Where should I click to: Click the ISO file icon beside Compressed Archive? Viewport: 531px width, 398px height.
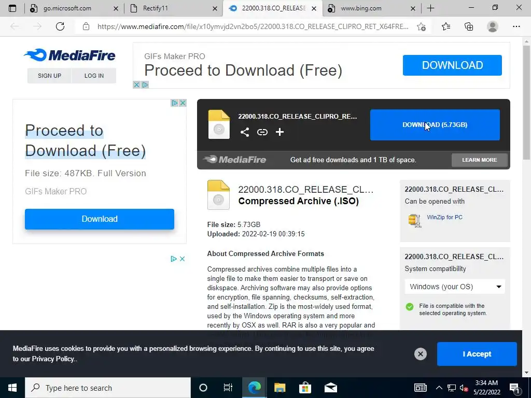pos(218,195)
